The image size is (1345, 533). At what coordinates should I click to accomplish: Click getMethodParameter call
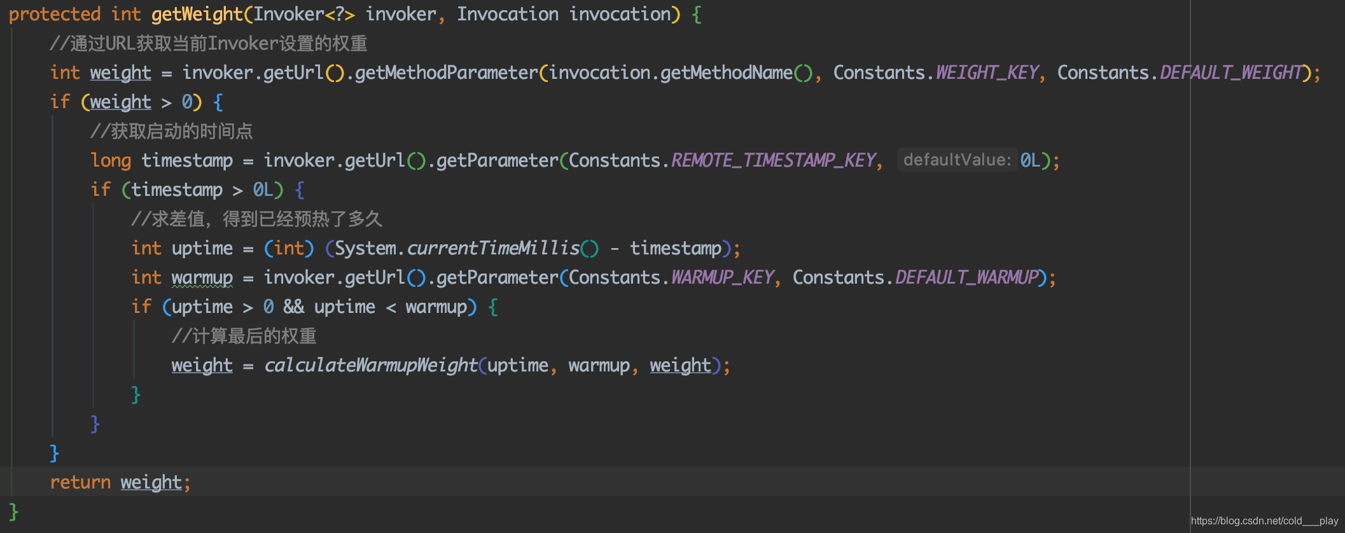coord(447,73)
